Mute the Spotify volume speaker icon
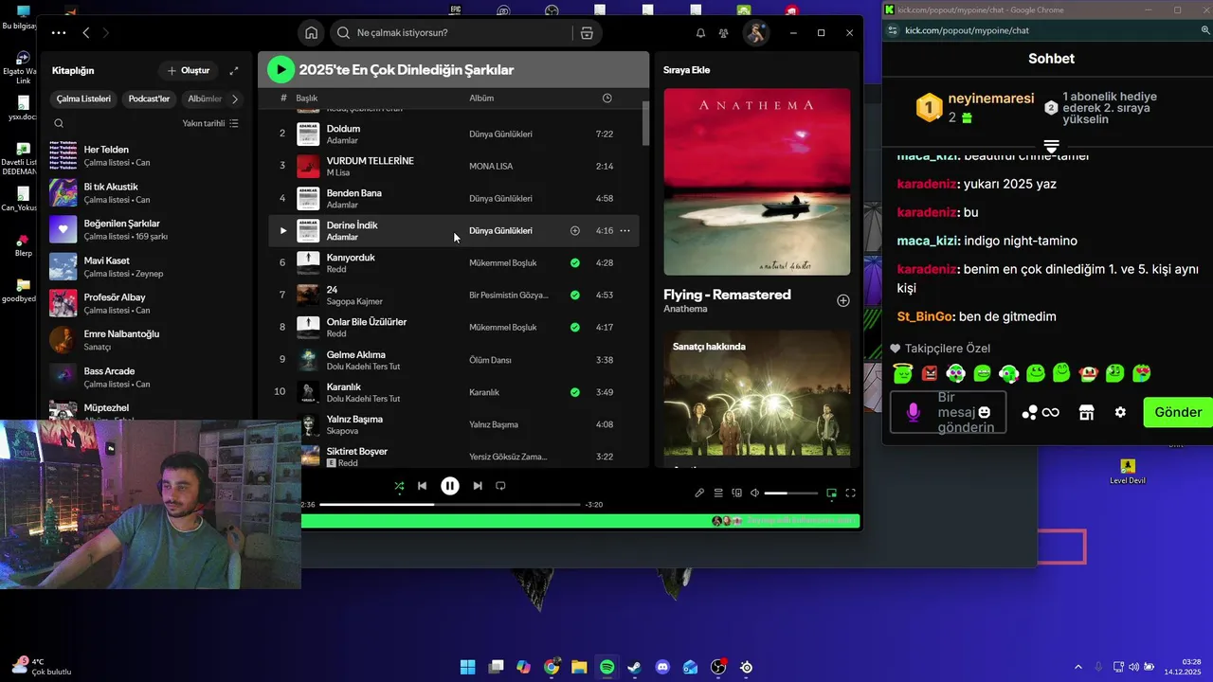Screen dimensions: 1213x682 [755, 493]
